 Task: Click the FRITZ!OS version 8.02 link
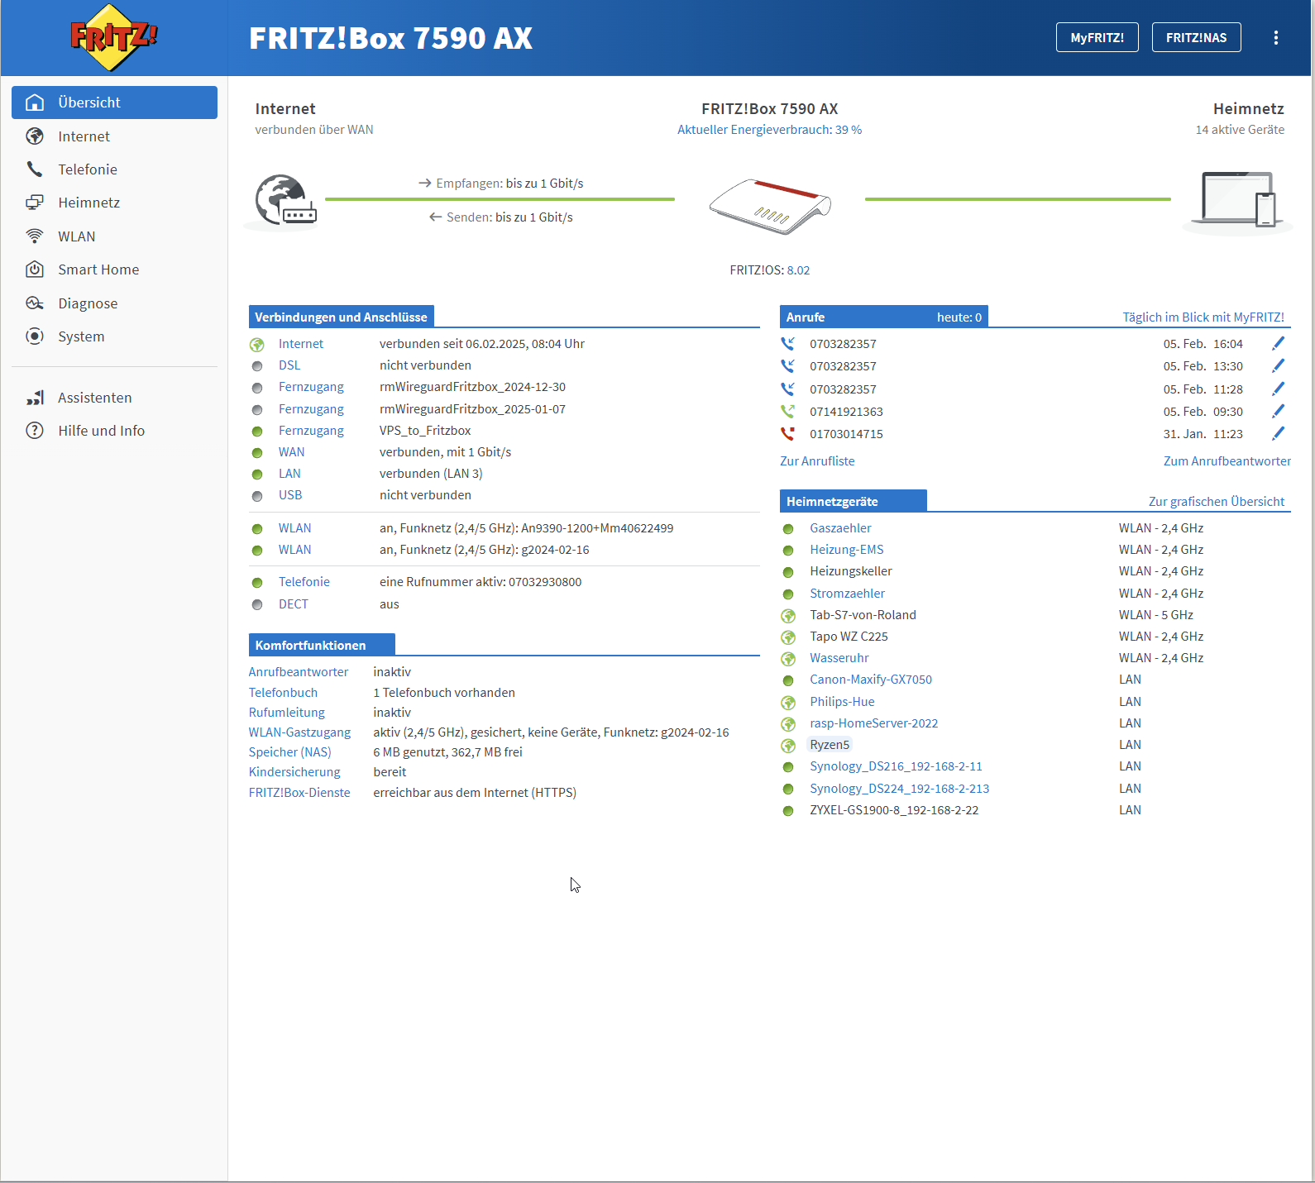(x=798, y=270)
